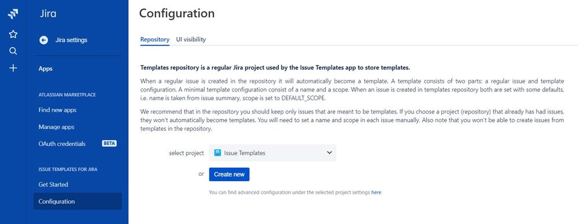Viewport: 578px width, 224px height.
Task: Click the Apps heading in sidebar
Action: tap(45, 69)
